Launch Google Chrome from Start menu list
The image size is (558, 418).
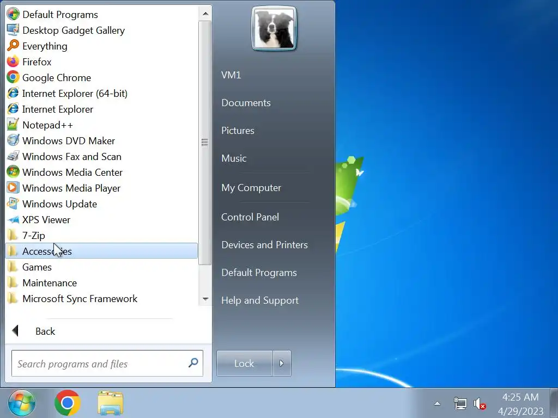[x=13, y=77]
